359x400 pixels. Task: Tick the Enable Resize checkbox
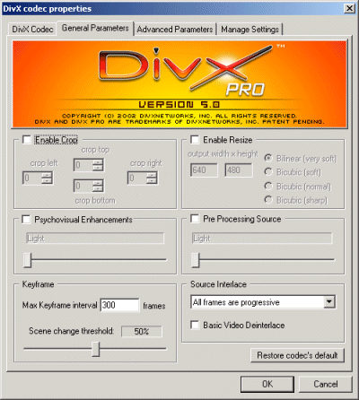coord(195,140)
